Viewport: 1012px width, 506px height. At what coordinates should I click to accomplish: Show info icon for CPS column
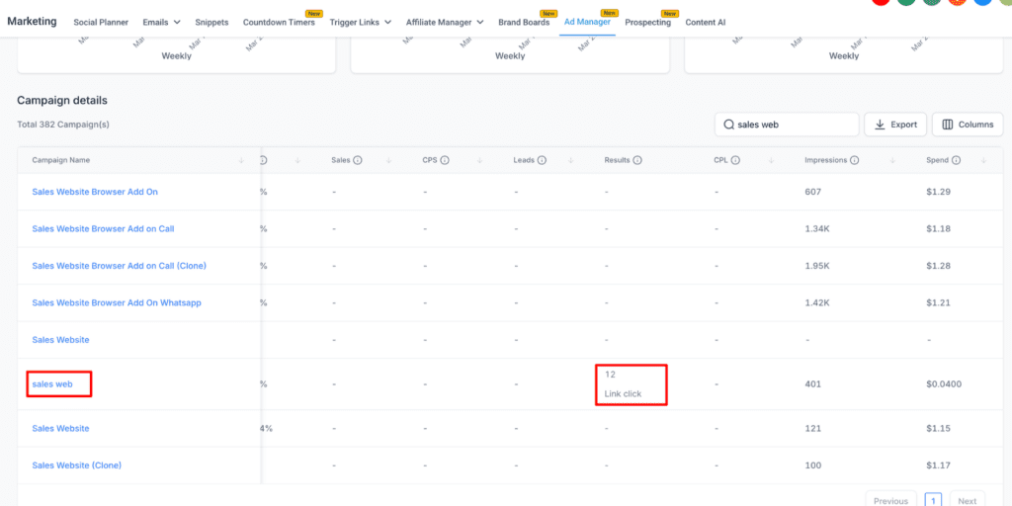[445, 160]
